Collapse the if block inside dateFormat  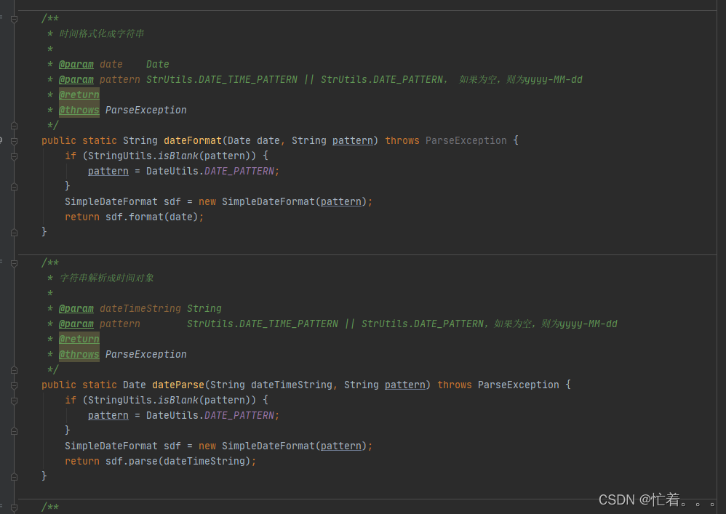click(15, 156)
